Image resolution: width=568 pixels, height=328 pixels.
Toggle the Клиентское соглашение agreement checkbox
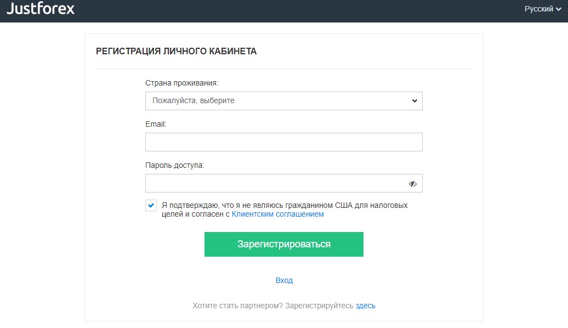click(x=151, y=205)
